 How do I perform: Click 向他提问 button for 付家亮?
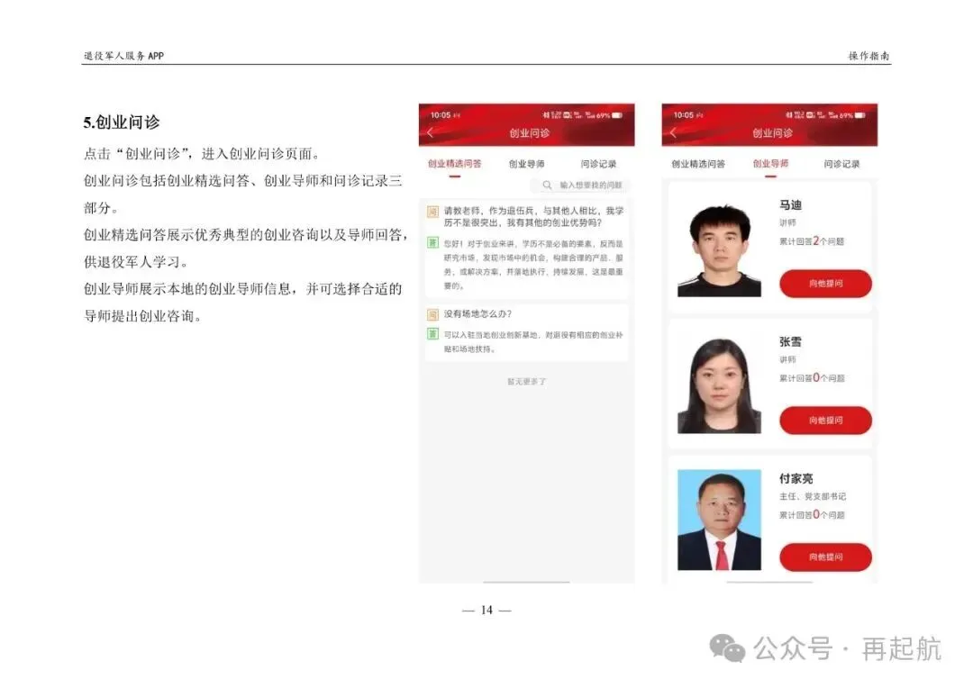[825, 557]
